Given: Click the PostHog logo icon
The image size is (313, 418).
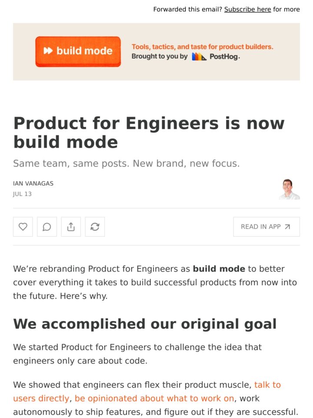Looking at the screenshot, I should coord(199,57).
